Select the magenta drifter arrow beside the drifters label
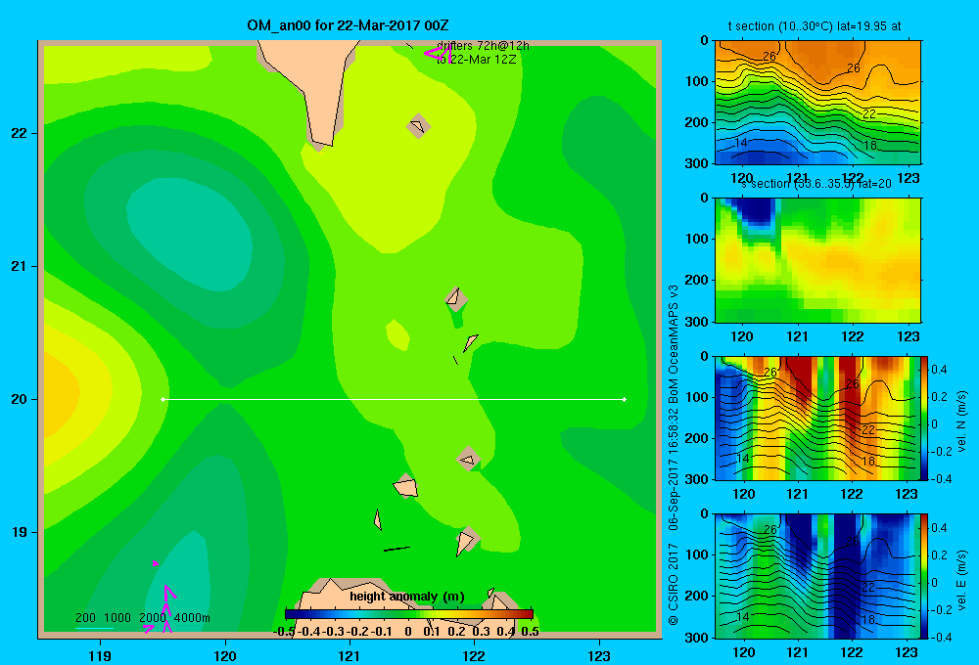 (438, 54)
